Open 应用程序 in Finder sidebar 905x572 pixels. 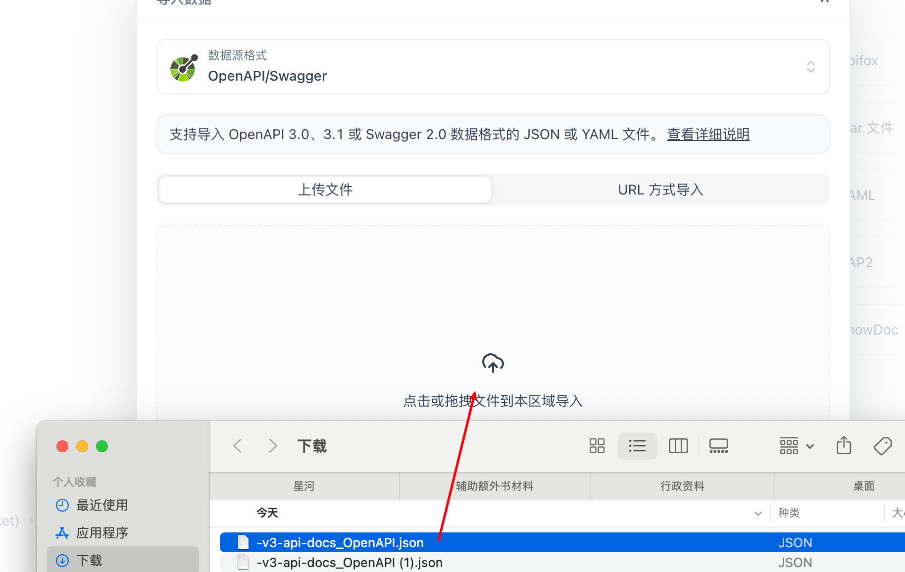point(102,533)
